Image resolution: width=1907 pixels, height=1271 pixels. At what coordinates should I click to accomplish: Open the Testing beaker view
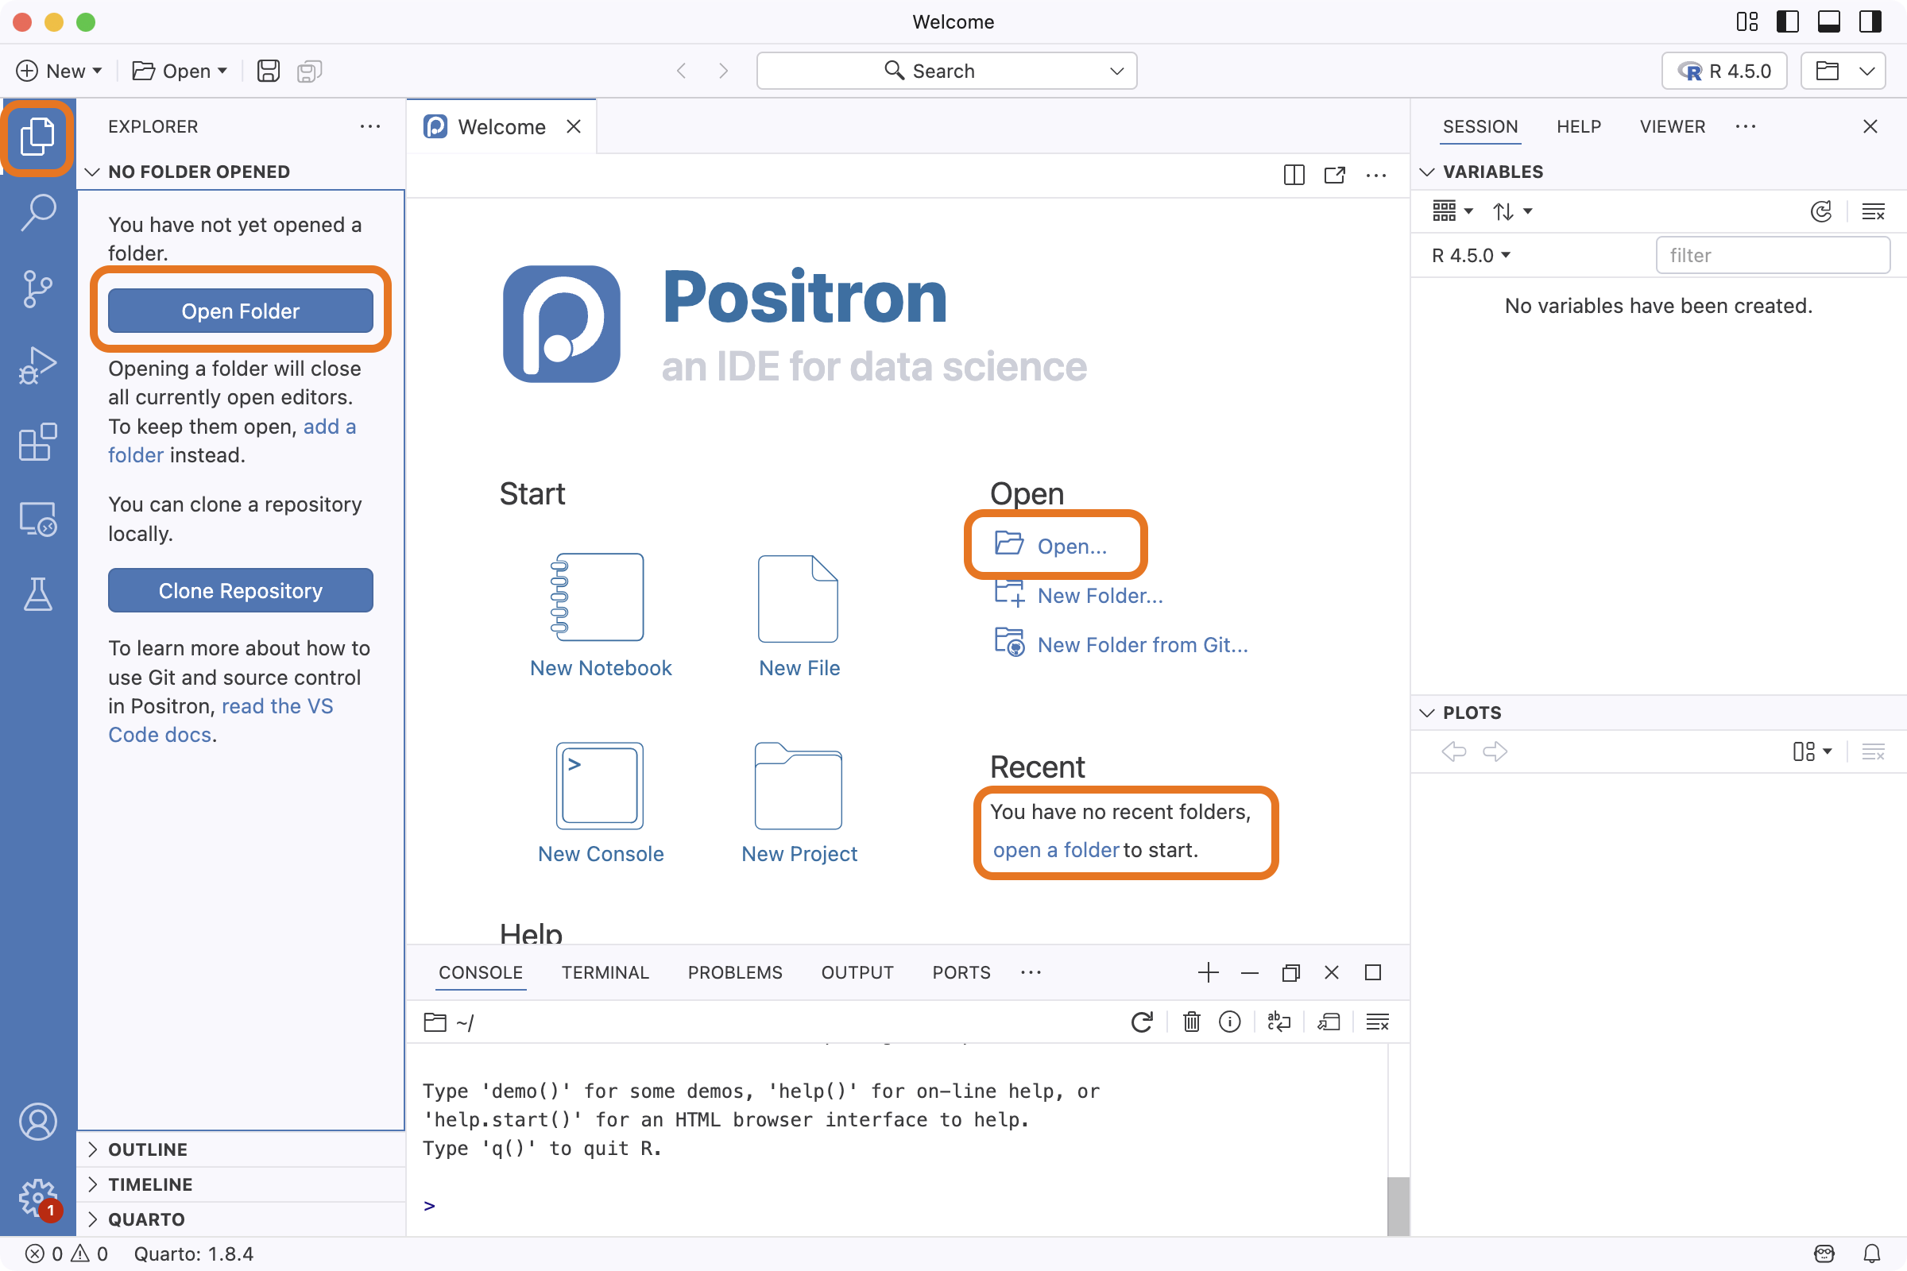tap(37, 595)
